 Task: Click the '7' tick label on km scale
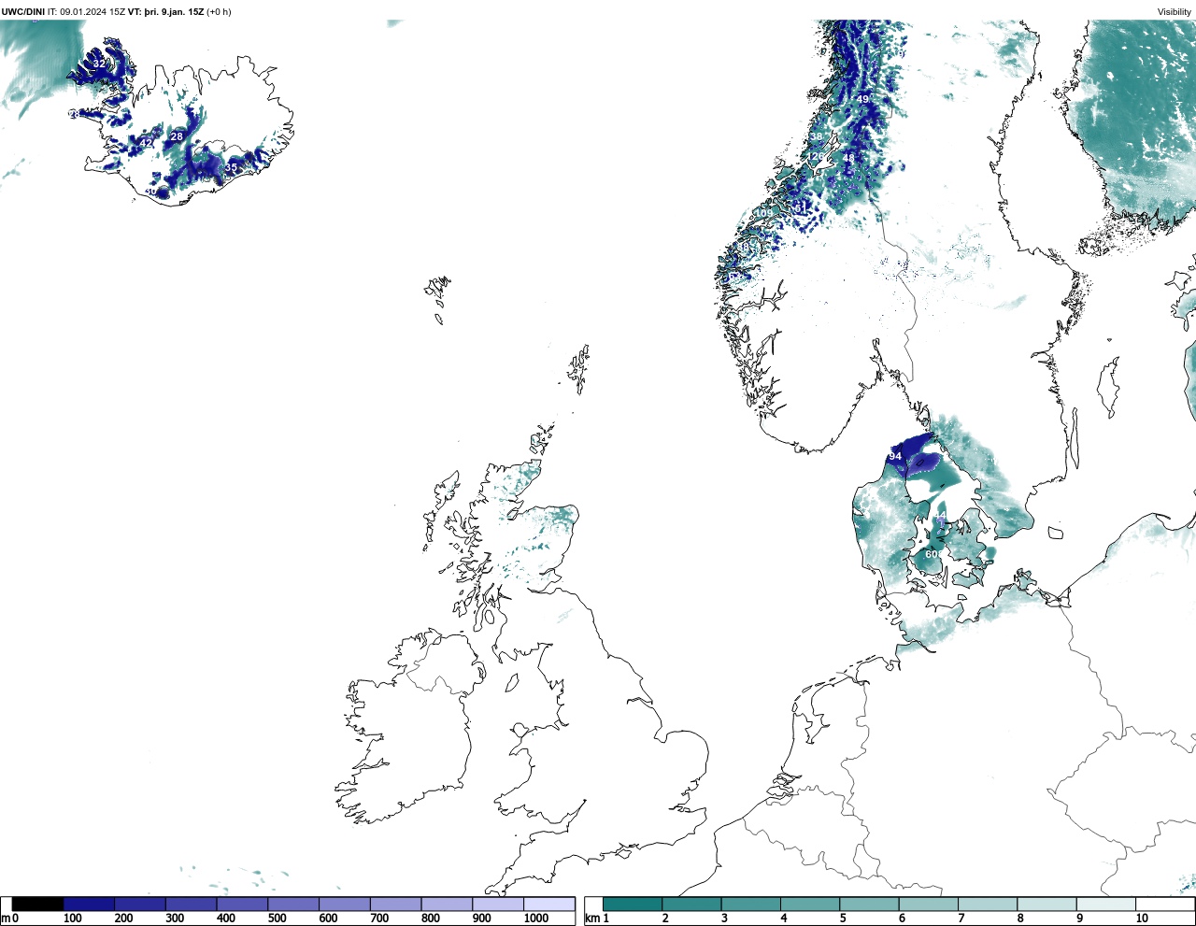click(x=961, y=919)
